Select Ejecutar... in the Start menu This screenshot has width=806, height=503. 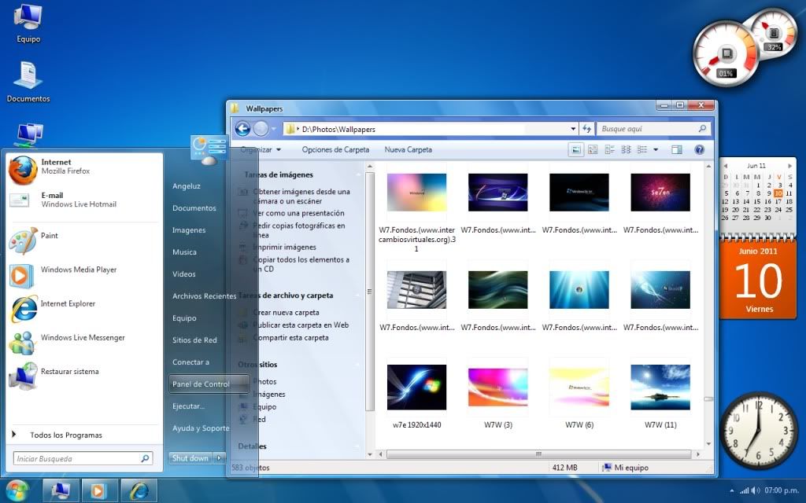[x=189, y=406]
